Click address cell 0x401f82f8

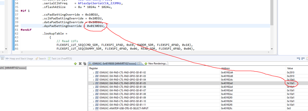click(x=227, y=105)
